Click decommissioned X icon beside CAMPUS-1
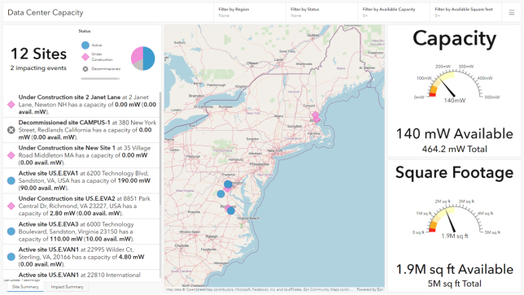The width and height of the screenshot is (524, 295). (11, 130)
